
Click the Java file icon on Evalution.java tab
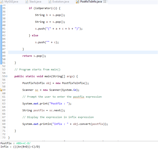tap(50, 2)
